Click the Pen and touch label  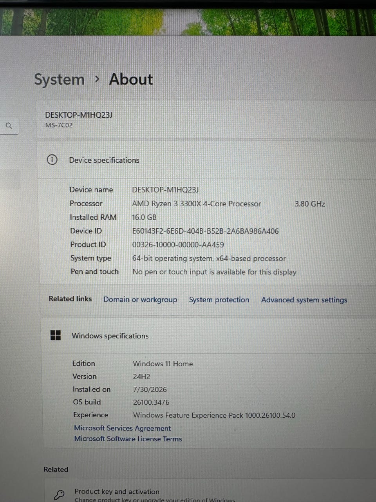click(x=94, y=271)
